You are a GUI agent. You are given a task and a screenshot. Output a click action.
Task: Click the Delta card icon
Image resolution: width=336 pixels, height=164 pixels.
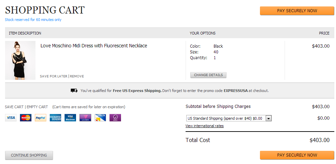tap(100, 118)
